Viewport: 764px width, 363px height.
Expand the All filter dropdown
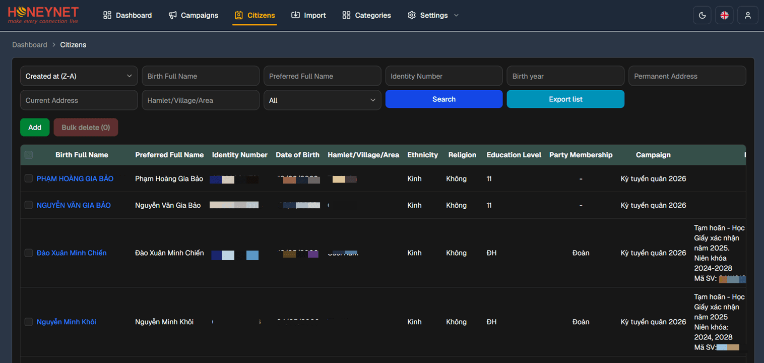(323, 100)
